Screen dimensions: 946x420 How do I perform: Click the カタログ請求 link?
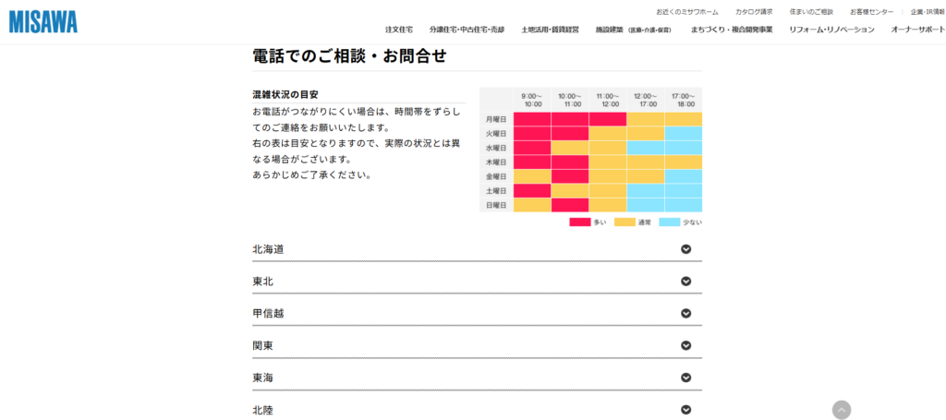[754, 12]
